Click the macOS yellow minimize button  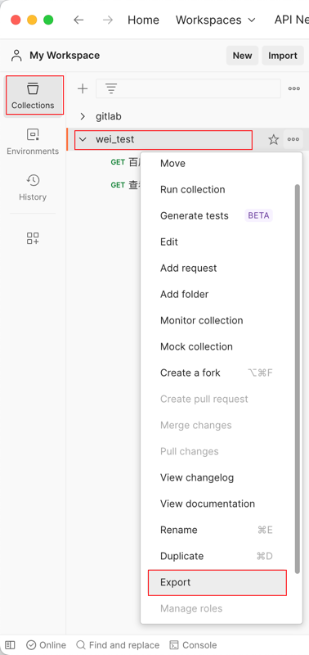pos(32,20)
